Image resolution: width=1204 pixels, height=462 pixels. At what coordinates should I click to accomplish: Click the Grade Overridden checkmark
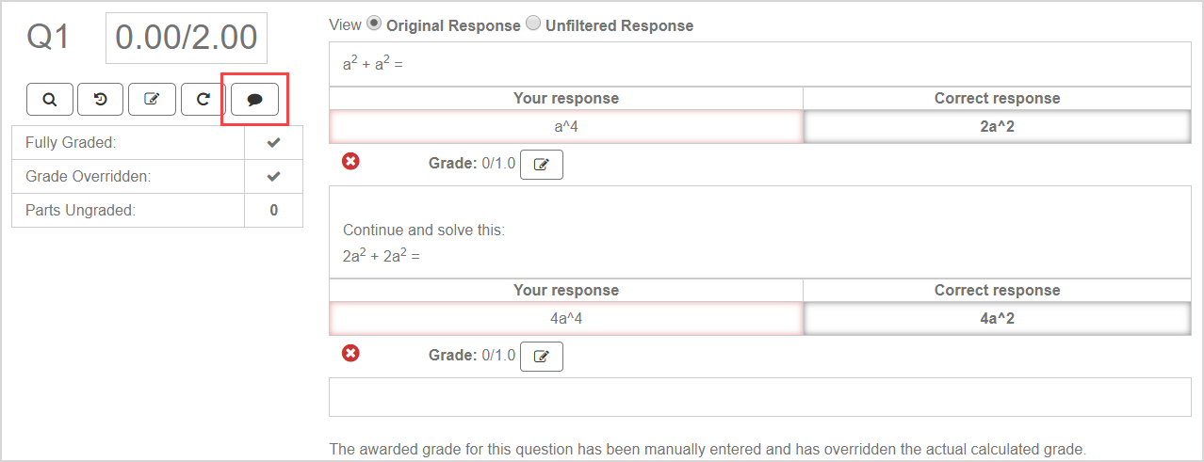[x=273, y=176]
